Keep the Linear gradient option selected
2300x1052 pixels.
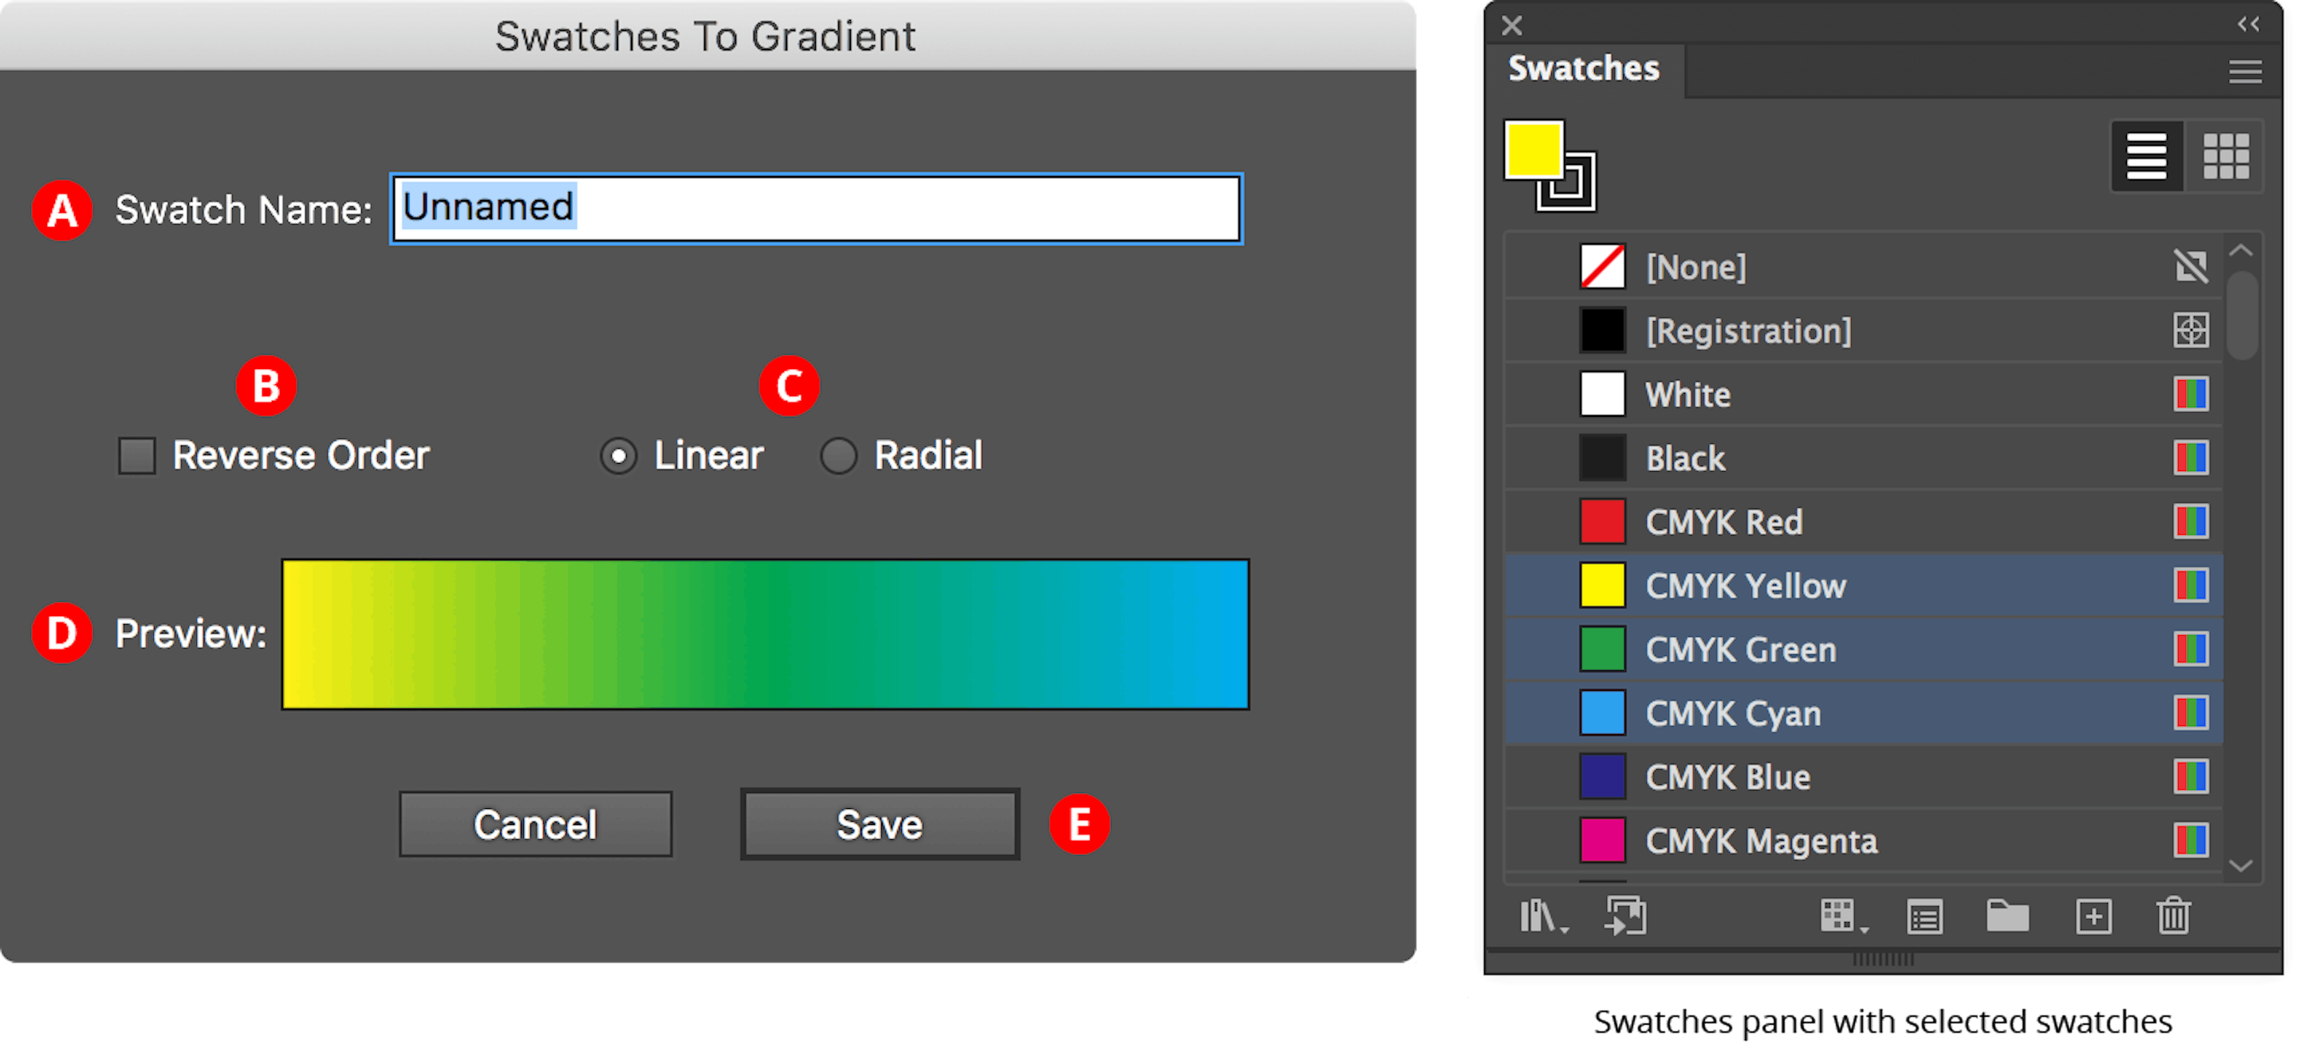point(618,456)
